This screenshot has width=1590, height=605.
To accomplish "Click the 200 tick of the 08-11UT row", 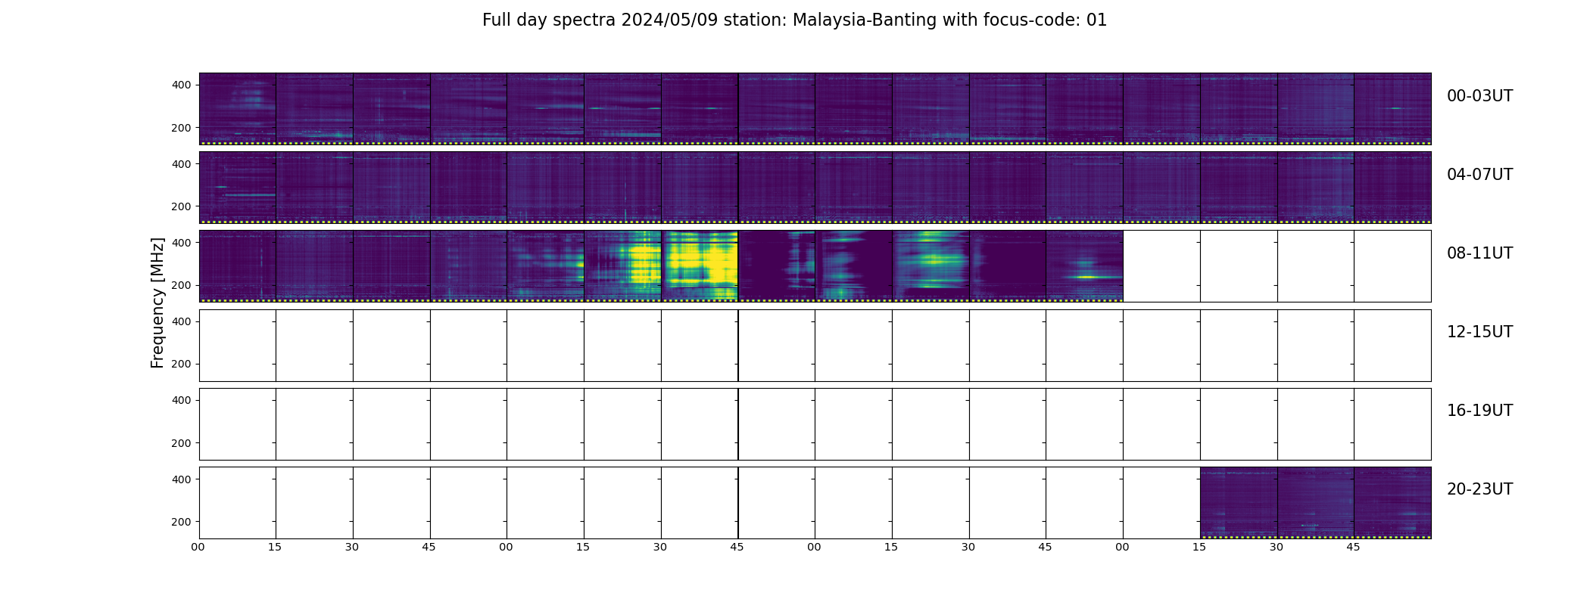I will (182, 285).
